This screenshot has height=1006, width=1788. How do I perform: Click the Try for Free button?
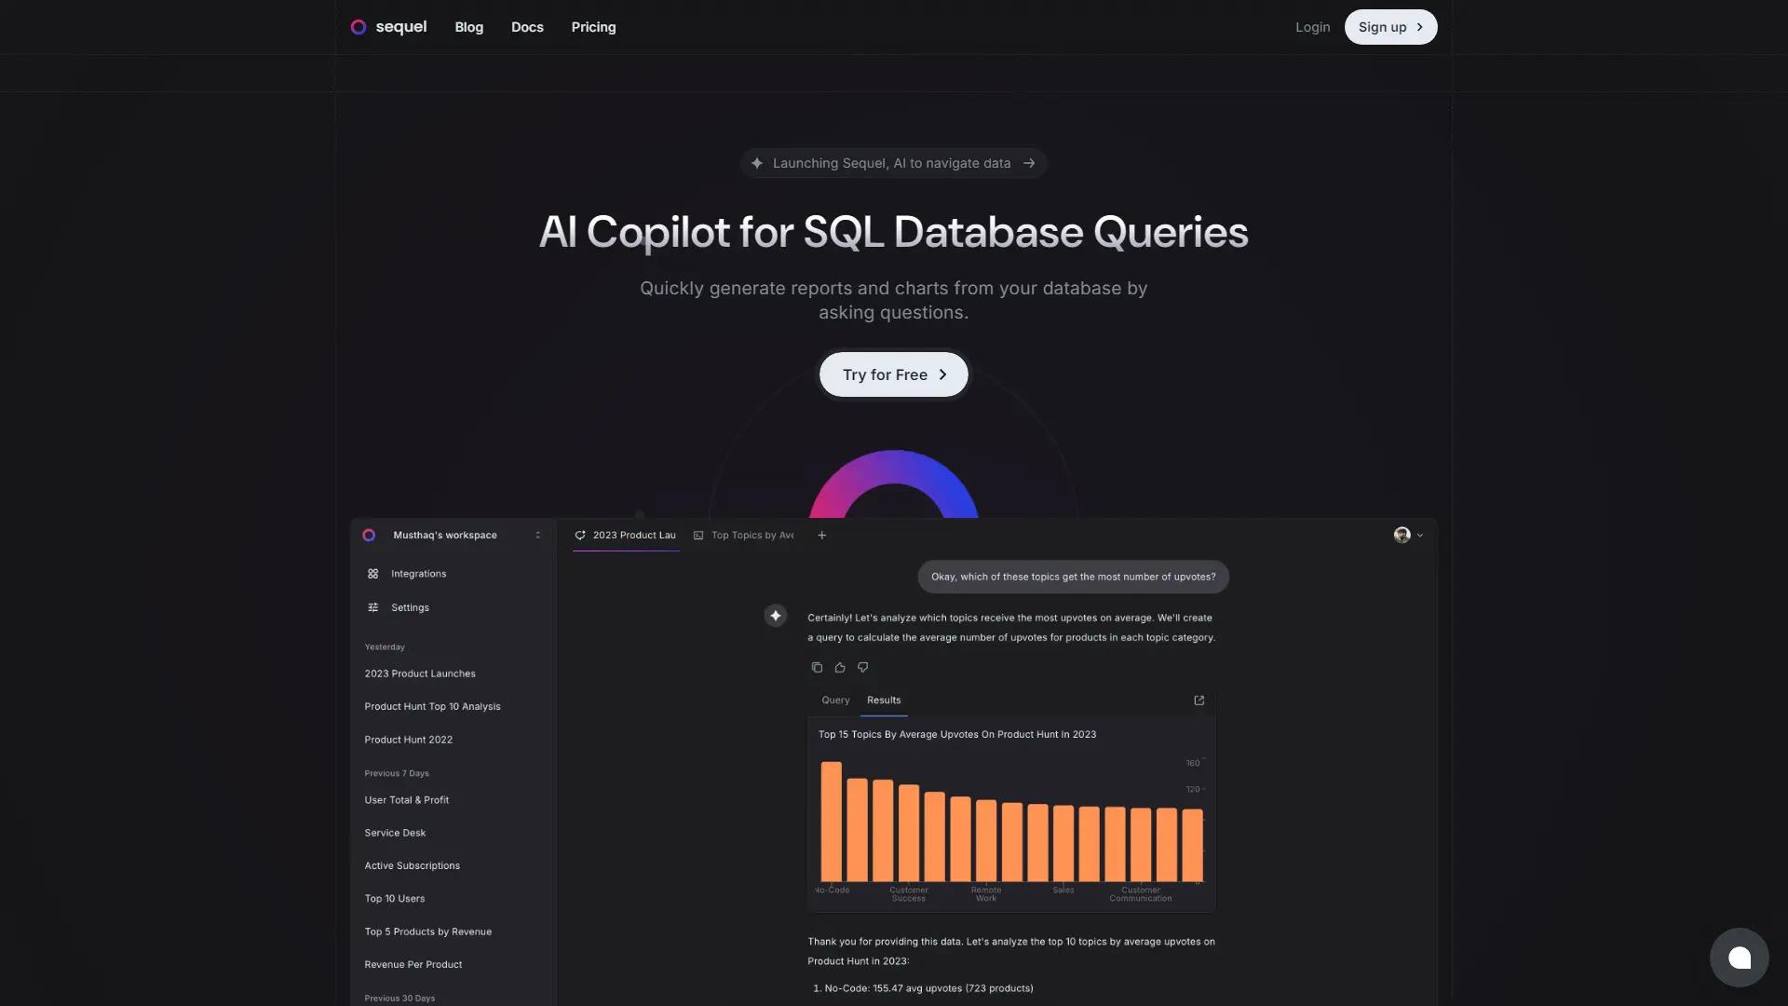click(893, 374)
